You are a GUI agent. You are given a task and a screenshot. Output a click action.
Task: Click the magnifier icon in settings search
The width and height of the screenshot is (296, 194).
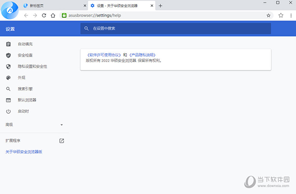click(x=86, y=29)
